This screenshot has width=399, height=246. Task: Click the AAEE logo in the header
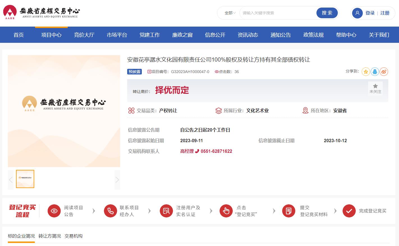tap(41, 13)
